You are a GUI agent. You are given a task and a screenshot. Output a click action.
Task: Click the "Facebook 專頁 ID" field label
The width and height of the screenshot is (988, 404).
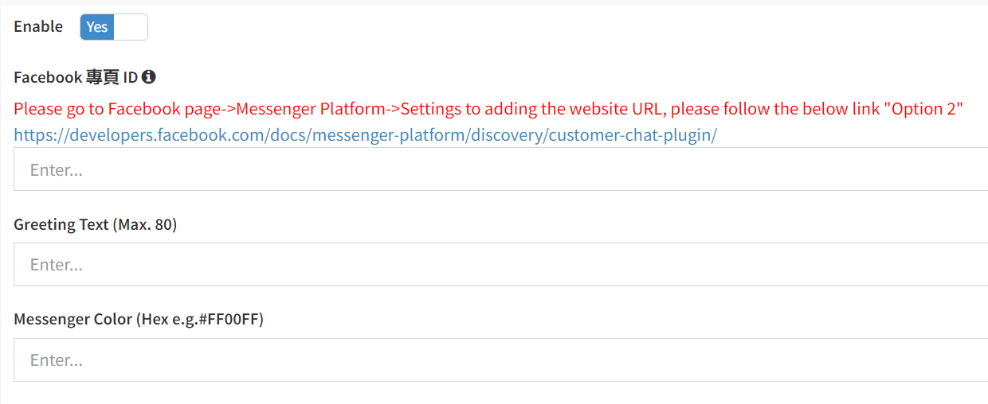click(x=76, y=77)
